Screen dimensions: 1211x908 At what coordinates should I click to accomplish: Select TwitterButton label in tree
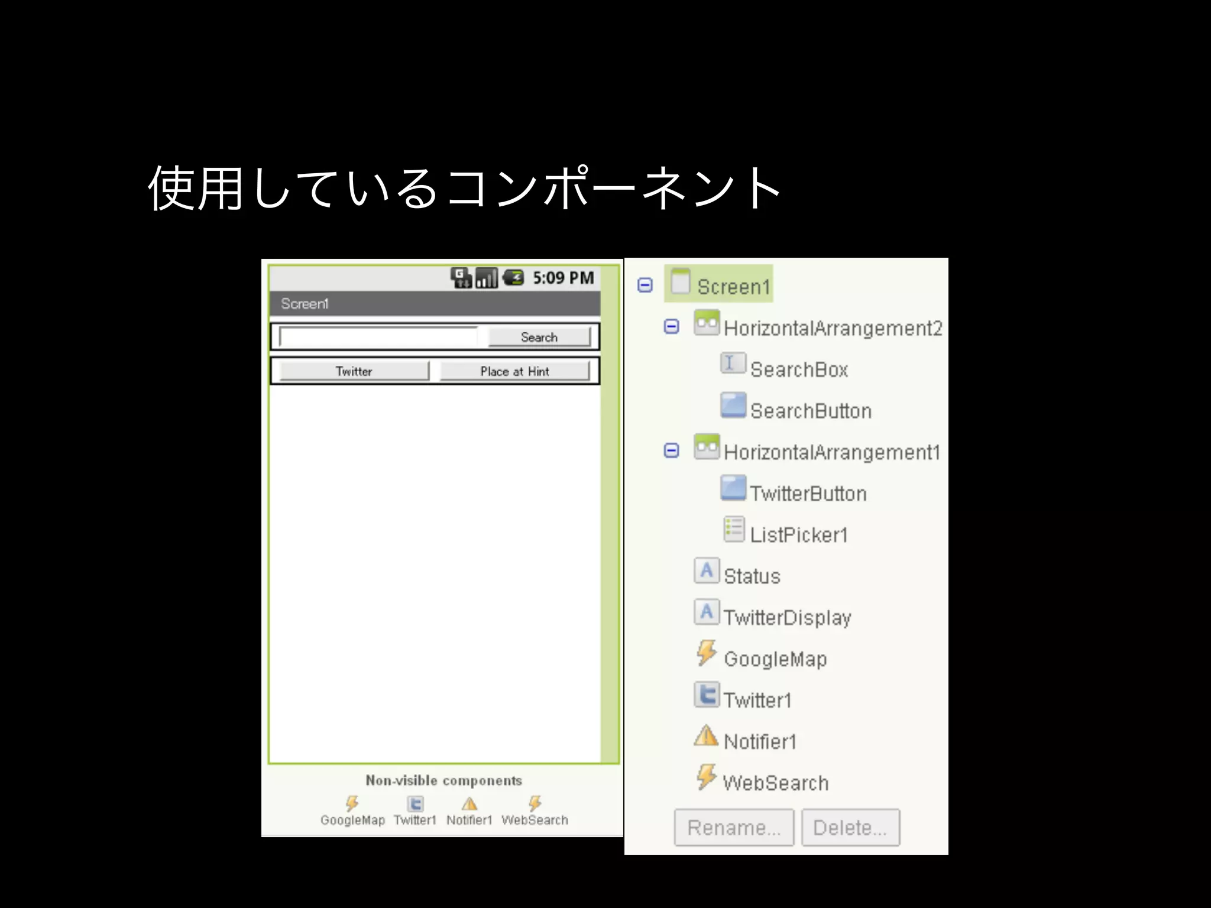(808, 494)
